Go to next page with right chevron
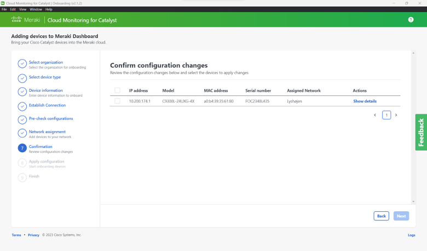Screen dimensions: 427x251 (x=396, y=115)
